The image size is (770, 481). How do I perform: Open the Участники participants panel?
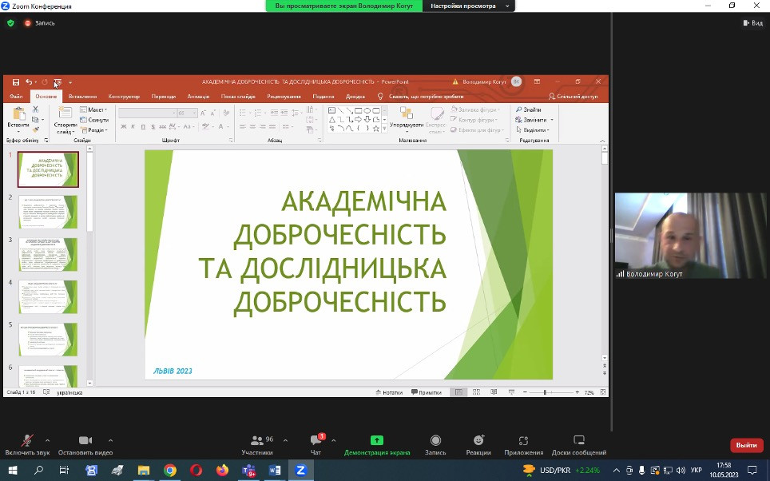point(257,441)
